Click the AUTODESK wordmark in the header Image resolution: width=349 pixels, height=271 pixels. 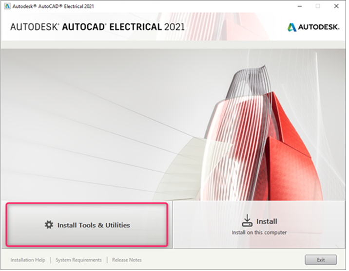coord(319,27)
